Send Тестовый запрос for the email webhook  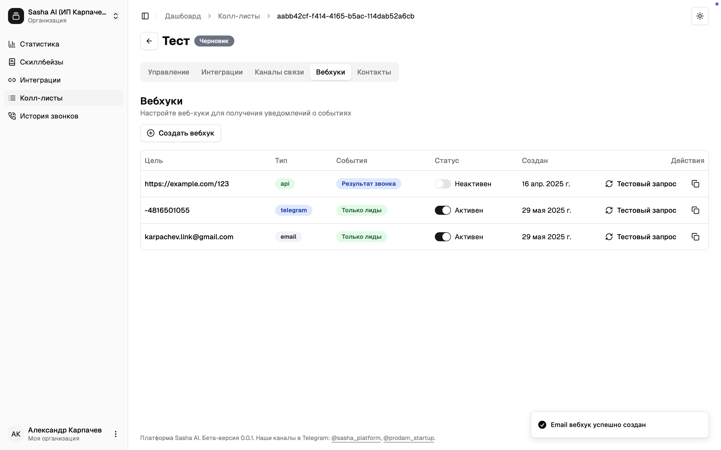[x=641, y=237]
